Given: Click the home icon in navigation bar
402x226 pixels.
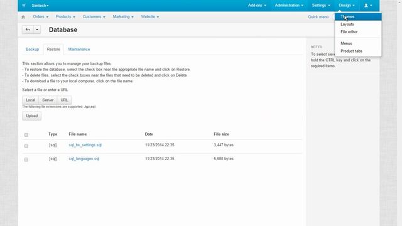Looking at the screenshot, I should pyautogui.click(x=23, y=17).
